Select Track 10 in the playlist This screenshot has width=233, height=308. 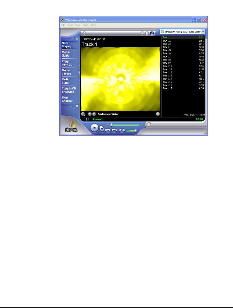click(183, 66)
